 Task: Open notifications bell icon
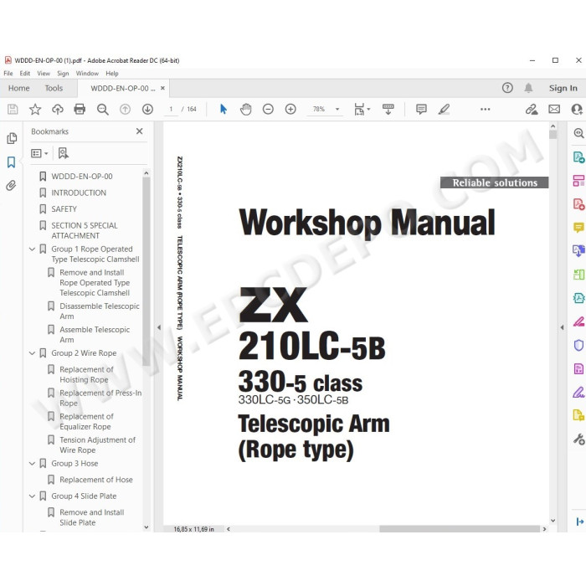pyautogui.click(x=528, y=88)
